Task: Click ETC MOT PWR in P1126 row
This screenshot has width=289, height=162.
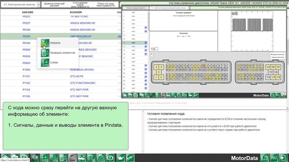Action: (x=79, y=96)
